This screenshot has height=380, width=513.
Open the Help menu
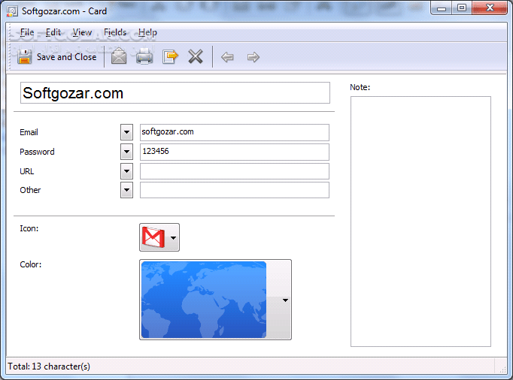pyautogui.click(x=147, y=32)
